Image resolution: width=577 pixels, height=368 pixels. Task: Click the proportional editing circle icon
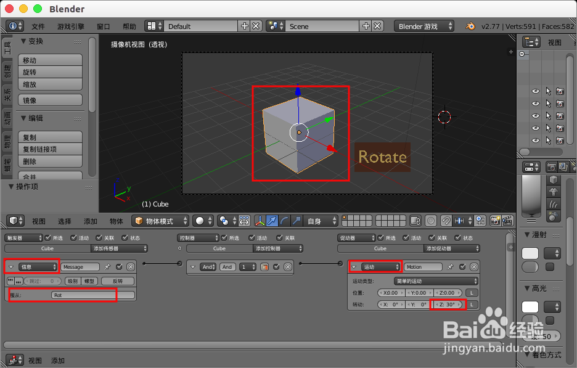pyautogui.click(x=430, y=221)
